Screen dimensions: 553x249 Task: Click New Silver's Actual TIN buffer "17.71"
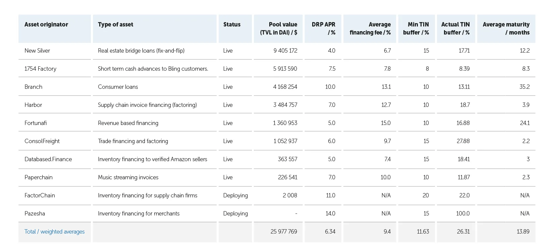(464, 51)
